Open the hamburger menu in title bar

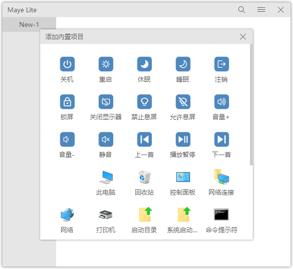pos(261,10)
